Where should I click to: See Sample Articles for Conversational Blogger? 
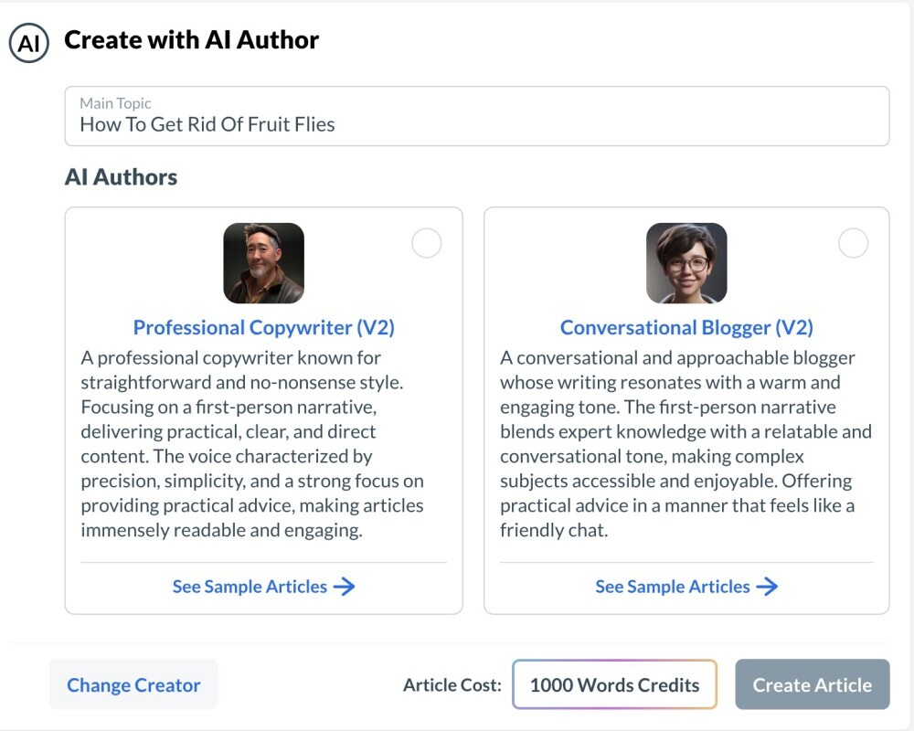(675, 587)
